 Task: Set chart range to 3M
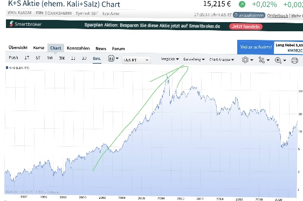tap(61, 58)
